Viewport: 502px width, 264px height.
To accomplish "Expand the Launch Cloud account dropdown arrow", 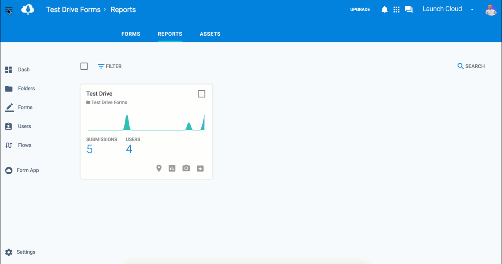I will pos(472,9).
